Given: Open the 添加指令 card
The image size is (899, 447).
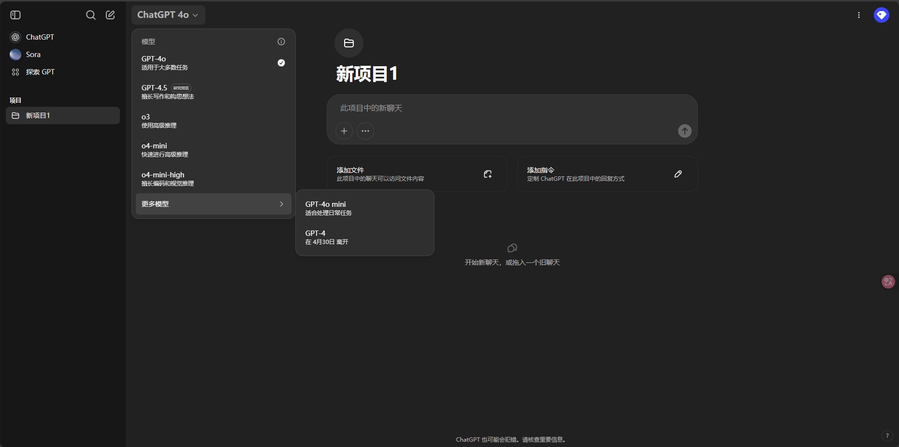Looking at the screenshot, I should (x=607, y=174).
